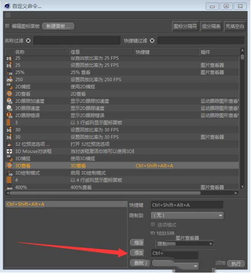Click the 3D查看 row icon
251x273 pixels.
coord(9,165)
